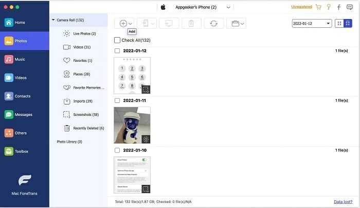The height and width of the screenshot is (208, 360).
Task: Click the key register icon
Action: pos(329,7)
